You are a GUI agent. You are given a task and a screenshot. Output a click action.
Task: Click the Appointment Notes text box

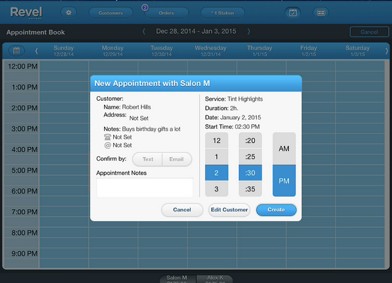coord(145,187)
